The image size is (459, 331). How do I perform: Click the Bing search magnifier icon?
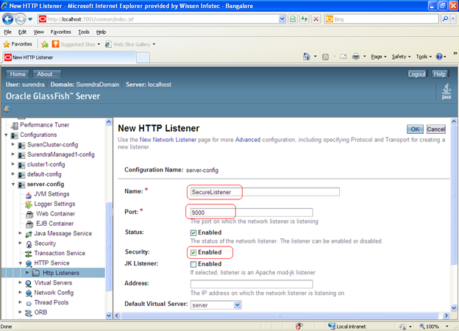(445, 19)
